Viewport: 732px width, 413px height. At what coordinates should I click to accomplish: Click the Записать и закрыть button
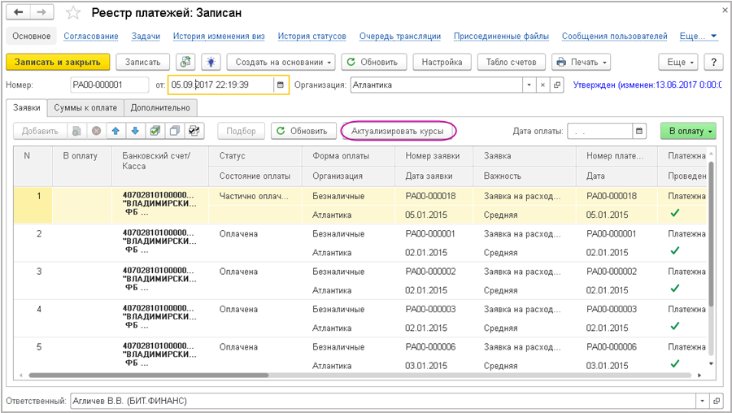58,62
